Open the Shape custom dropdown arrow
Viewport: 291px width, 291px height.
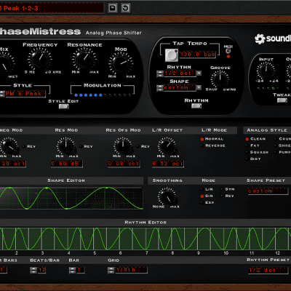[199, 87]
